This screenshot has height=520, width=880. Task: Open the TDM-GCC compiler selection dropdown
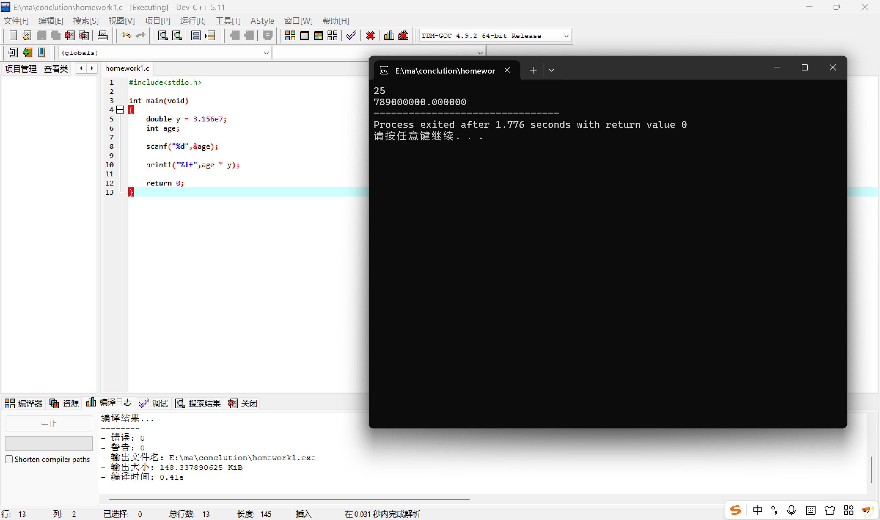(566, 36)
